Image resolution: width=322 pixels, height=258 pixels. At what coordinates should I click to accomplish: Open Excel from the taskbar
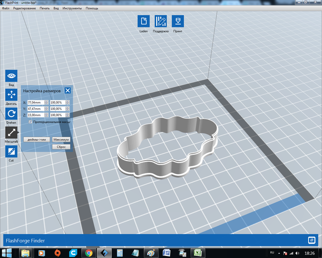pyautogui.click(x=198, y=253)
